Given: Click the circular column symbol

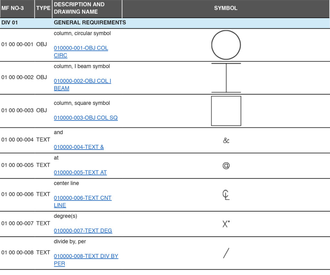Looking at the screenshot, I should click(226, 45).
